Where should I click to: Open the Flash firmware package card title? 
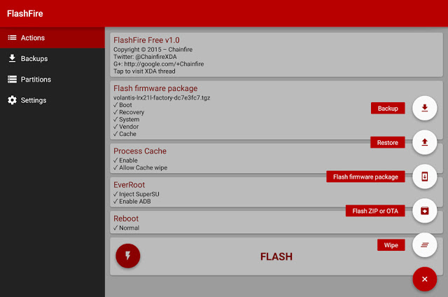point(155,88)
